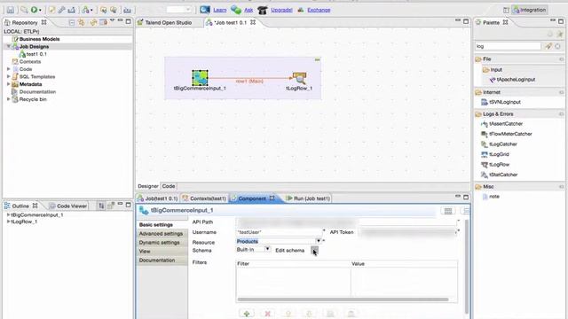Select the tBigCommerceInput_1 component on canvas

(x=200, y=78)
